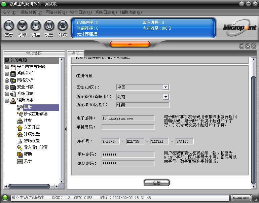Image resolution: width=259 pixels, height=203 pixels.
Task: Expand 系统分析 tree node
Action: [7, 74]
